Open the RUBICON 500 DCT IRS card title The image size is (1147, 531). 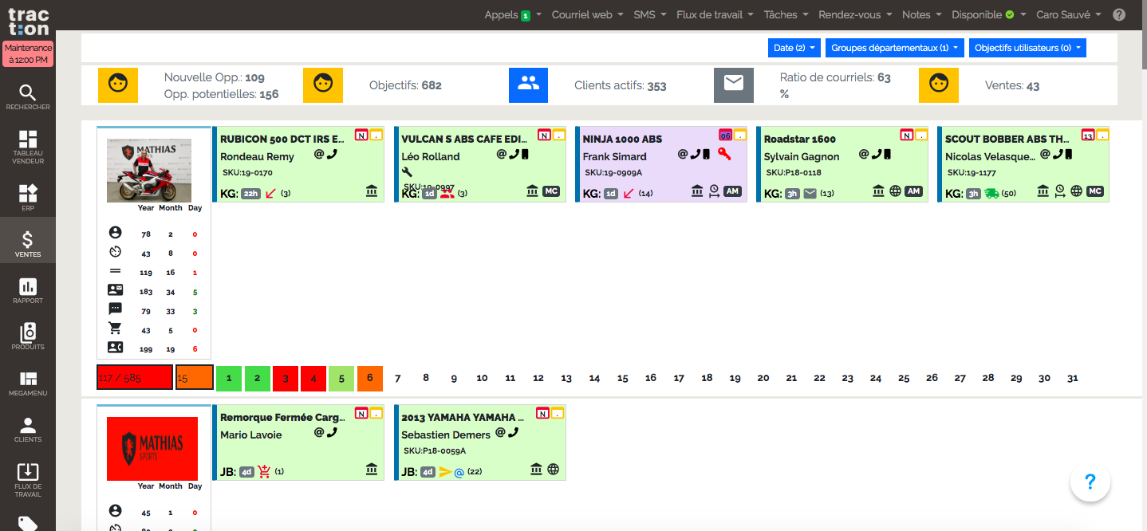click(x=283, y=139)
